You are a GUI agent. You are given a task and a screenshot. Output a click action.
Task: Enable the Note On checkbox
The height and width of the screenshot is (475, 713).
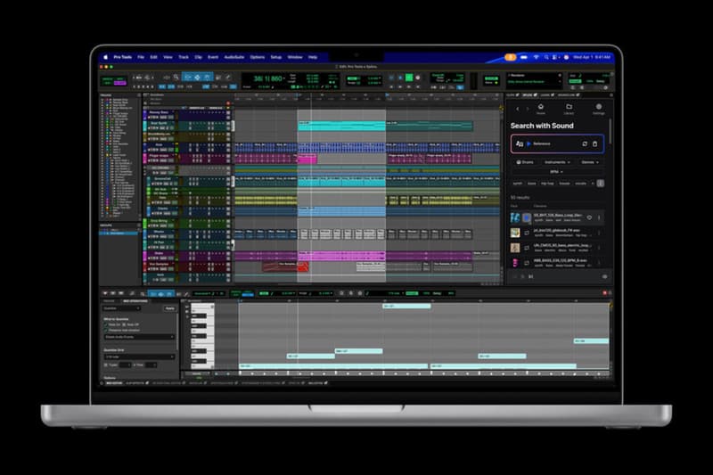[x=105, y=323]
